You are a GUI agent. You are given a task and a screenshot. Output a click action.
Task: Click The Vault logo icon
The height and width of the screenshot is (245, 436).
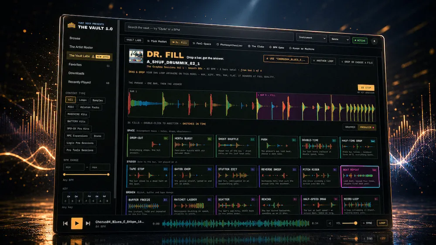click(x=72, y=26)
